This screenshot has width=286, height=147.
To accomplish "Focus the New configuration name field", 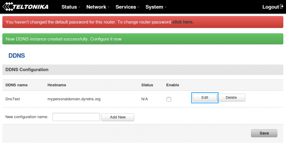I will 76,117.
